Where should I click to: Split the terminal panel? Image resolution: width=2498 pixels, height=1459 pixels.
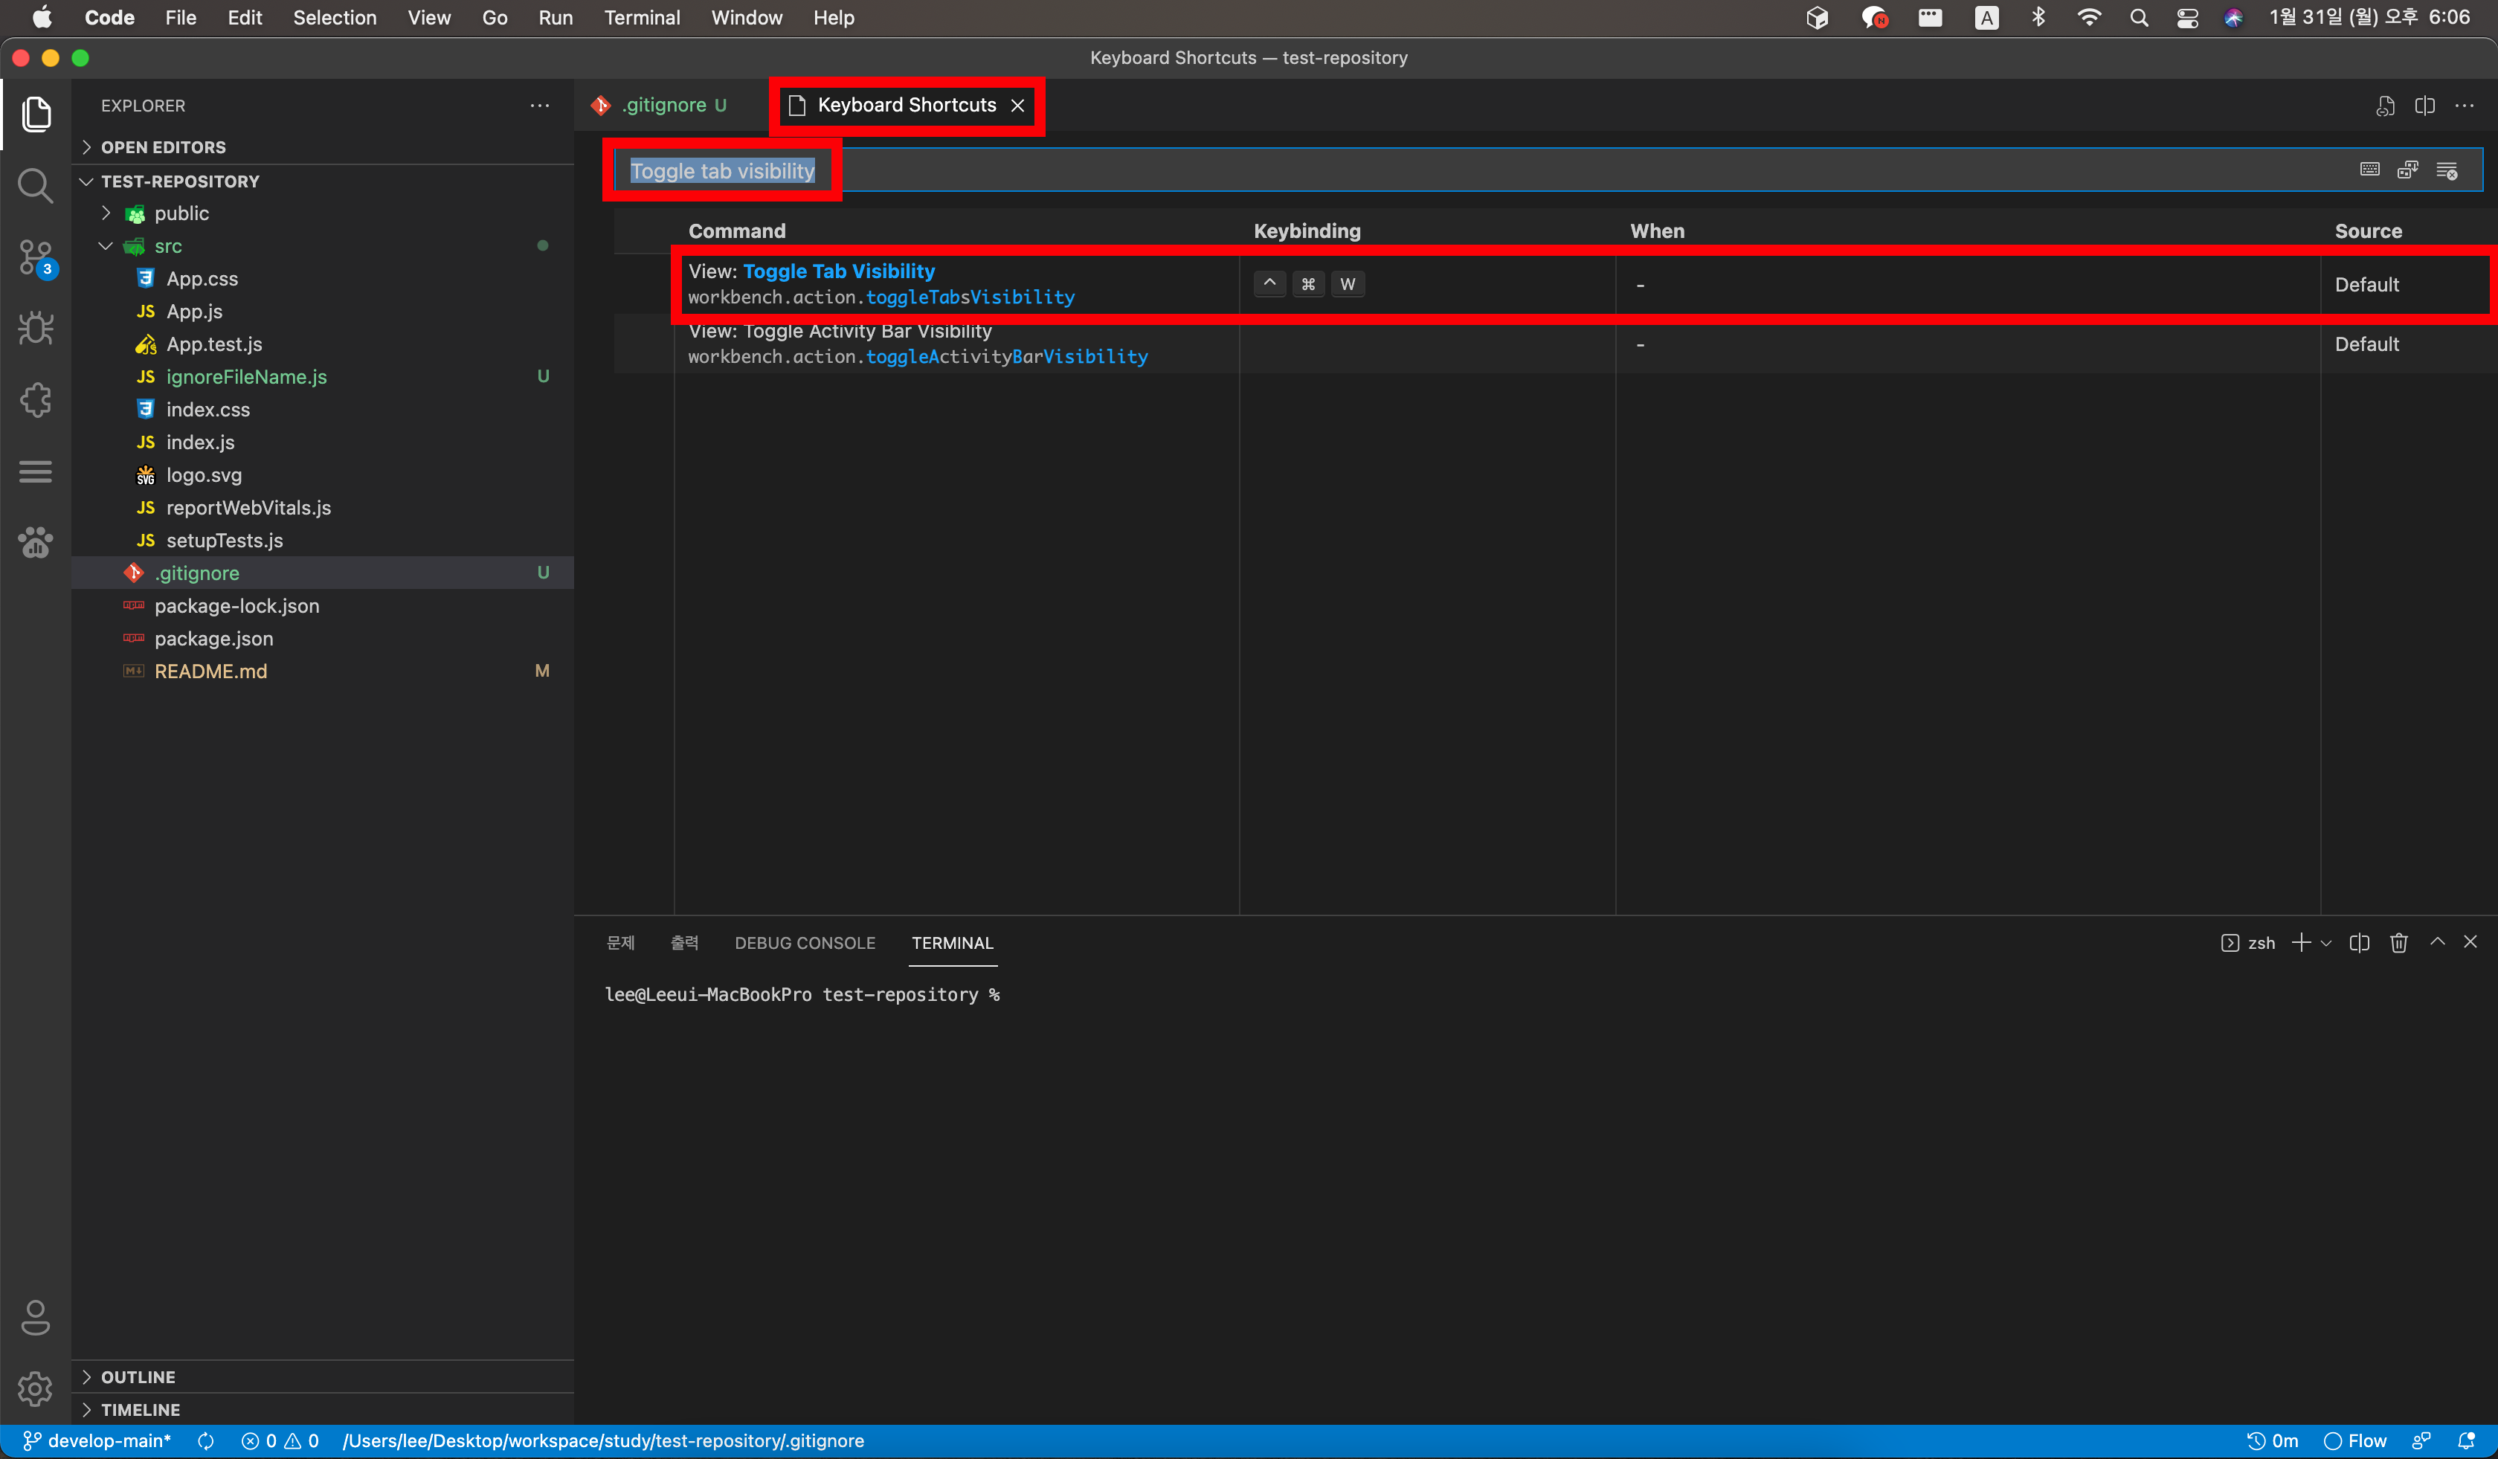pyautogui.click(x=2359, y=943)
